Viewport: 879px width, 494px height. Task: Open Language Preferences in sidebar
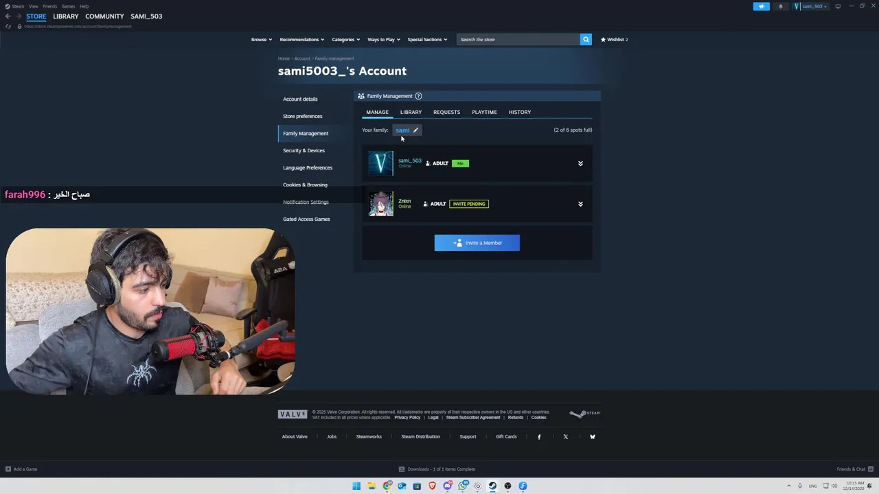click(308, 167)
